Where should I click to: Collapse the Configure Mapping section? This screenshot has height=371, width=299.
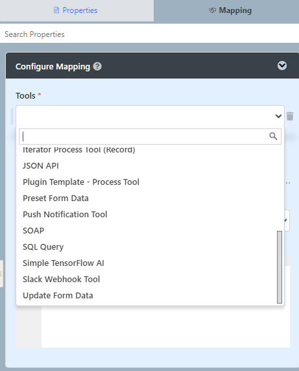(282, 66)
